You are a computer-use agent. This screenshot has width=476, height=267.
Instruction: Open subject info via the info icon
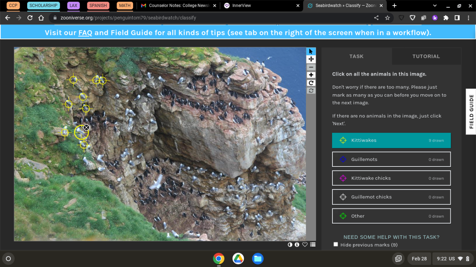(297, 245)
